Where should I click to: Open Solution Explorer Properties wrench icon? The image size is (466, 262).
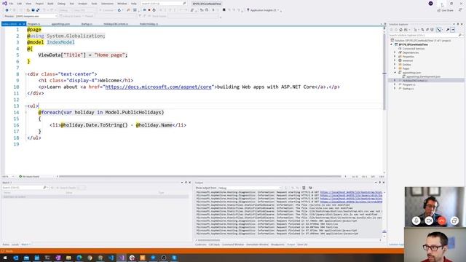(448, 30)
